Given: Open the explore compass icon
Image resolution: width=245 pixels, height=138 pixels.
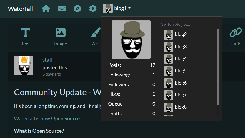Looking at the screenshot, I should [x=77, y=9].
